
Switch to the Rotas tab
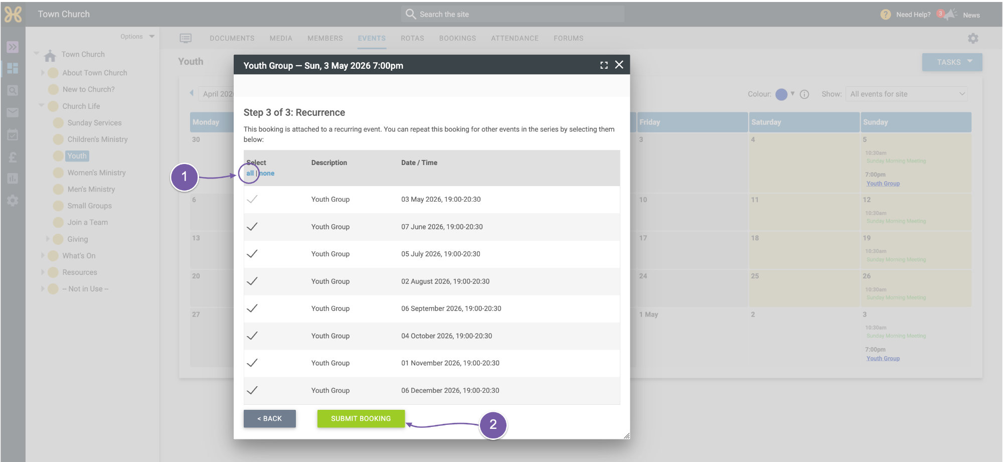coord(412,38)
